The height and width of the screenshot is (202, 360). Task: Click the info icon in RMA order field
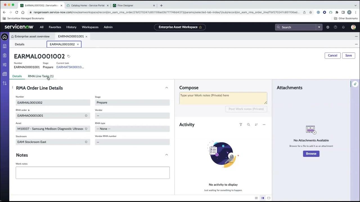(x=86, y=116)
